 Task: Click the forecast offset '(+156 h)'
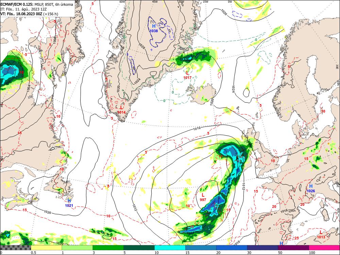coord(51,14)
